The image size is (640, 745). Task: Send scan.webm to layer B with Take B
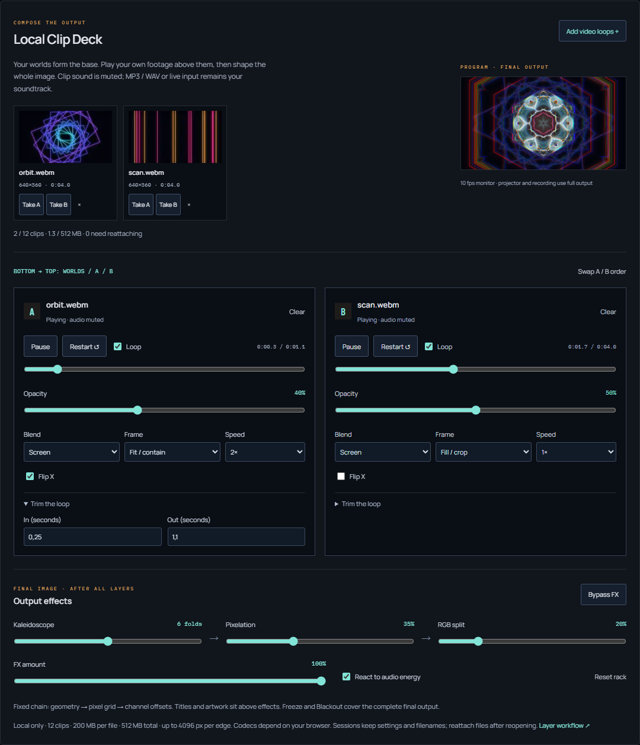click(168, 204)
